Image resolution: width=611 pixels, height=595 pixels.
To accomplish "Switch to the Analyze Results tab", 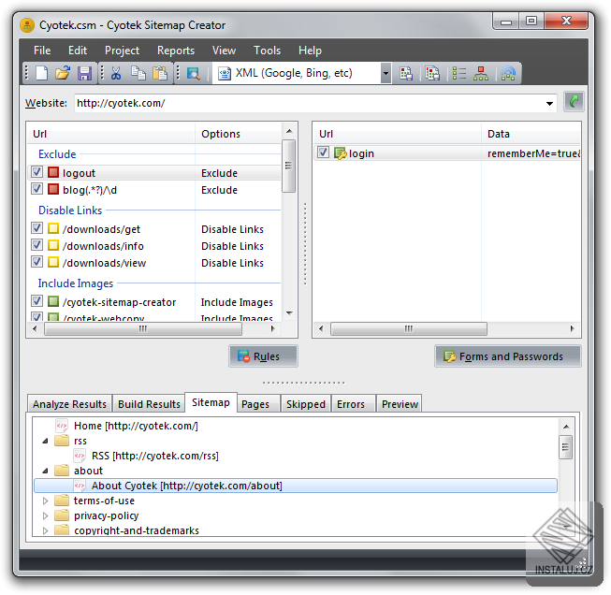I will pyautogui.click(x=69, y=404).
